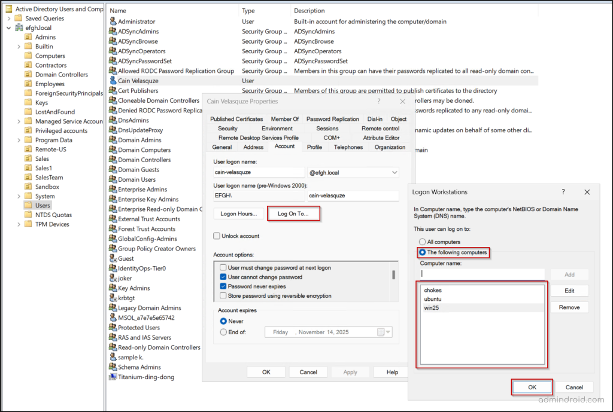Select the All computers radio button
Viewport: 613px width, 412px height.
pos(423,242)
